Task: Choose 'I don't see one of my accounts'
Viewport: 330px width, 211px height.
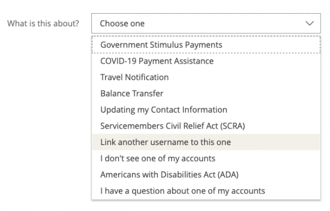Action: click(x=206, y=158)
